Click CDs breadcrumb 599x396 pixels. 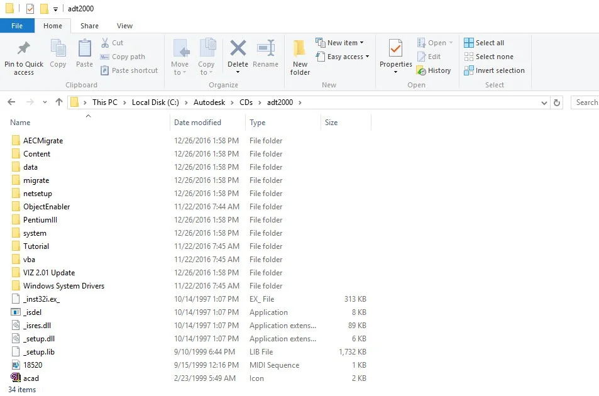pyautogui.click(x=246, y=102)
